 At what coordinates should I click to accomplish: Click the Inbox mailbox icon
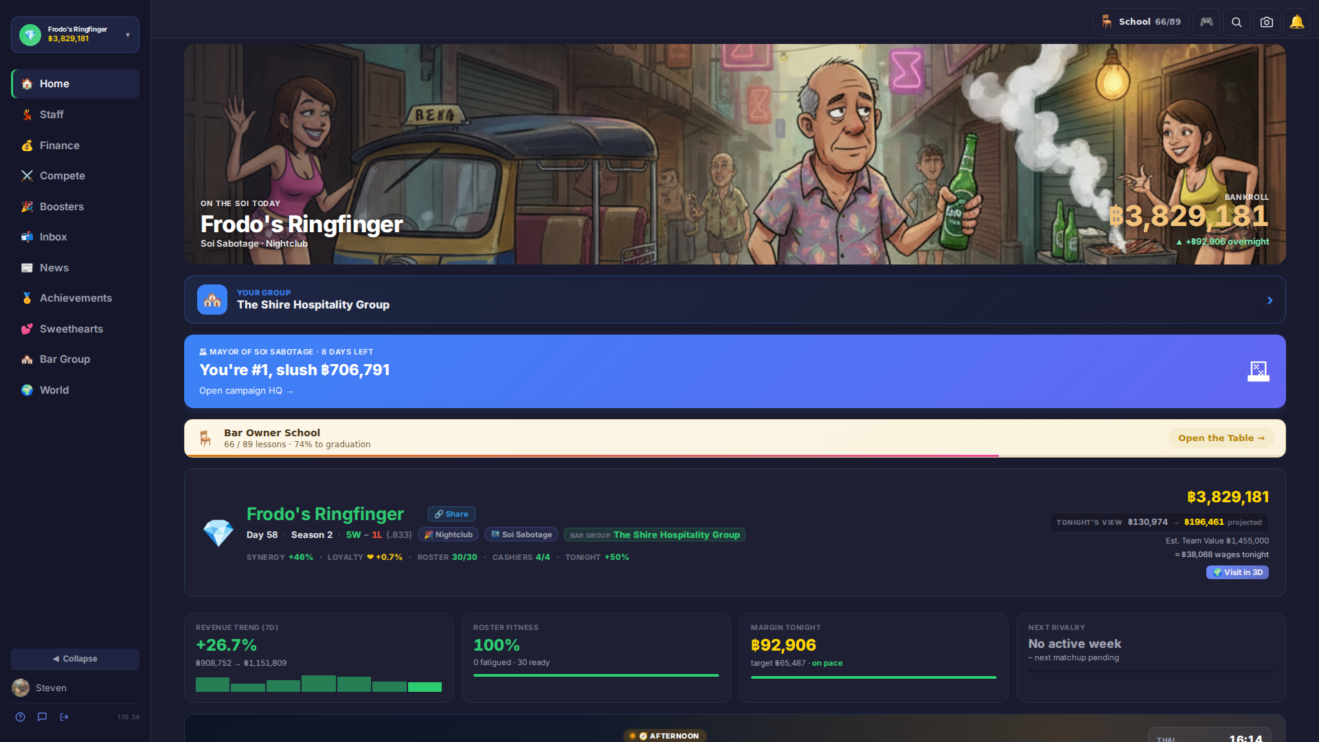tap(27, 237)
